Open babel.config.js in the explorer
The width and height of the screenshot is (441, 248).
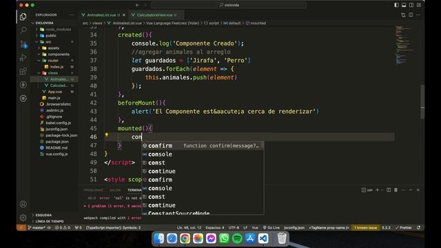[x=58, y=123]
